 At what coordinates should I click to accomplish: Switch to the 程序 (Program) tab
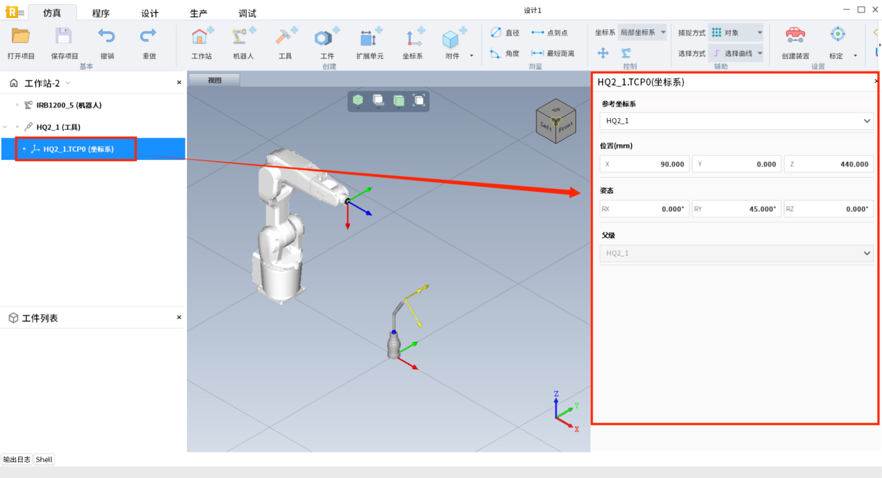101,13
